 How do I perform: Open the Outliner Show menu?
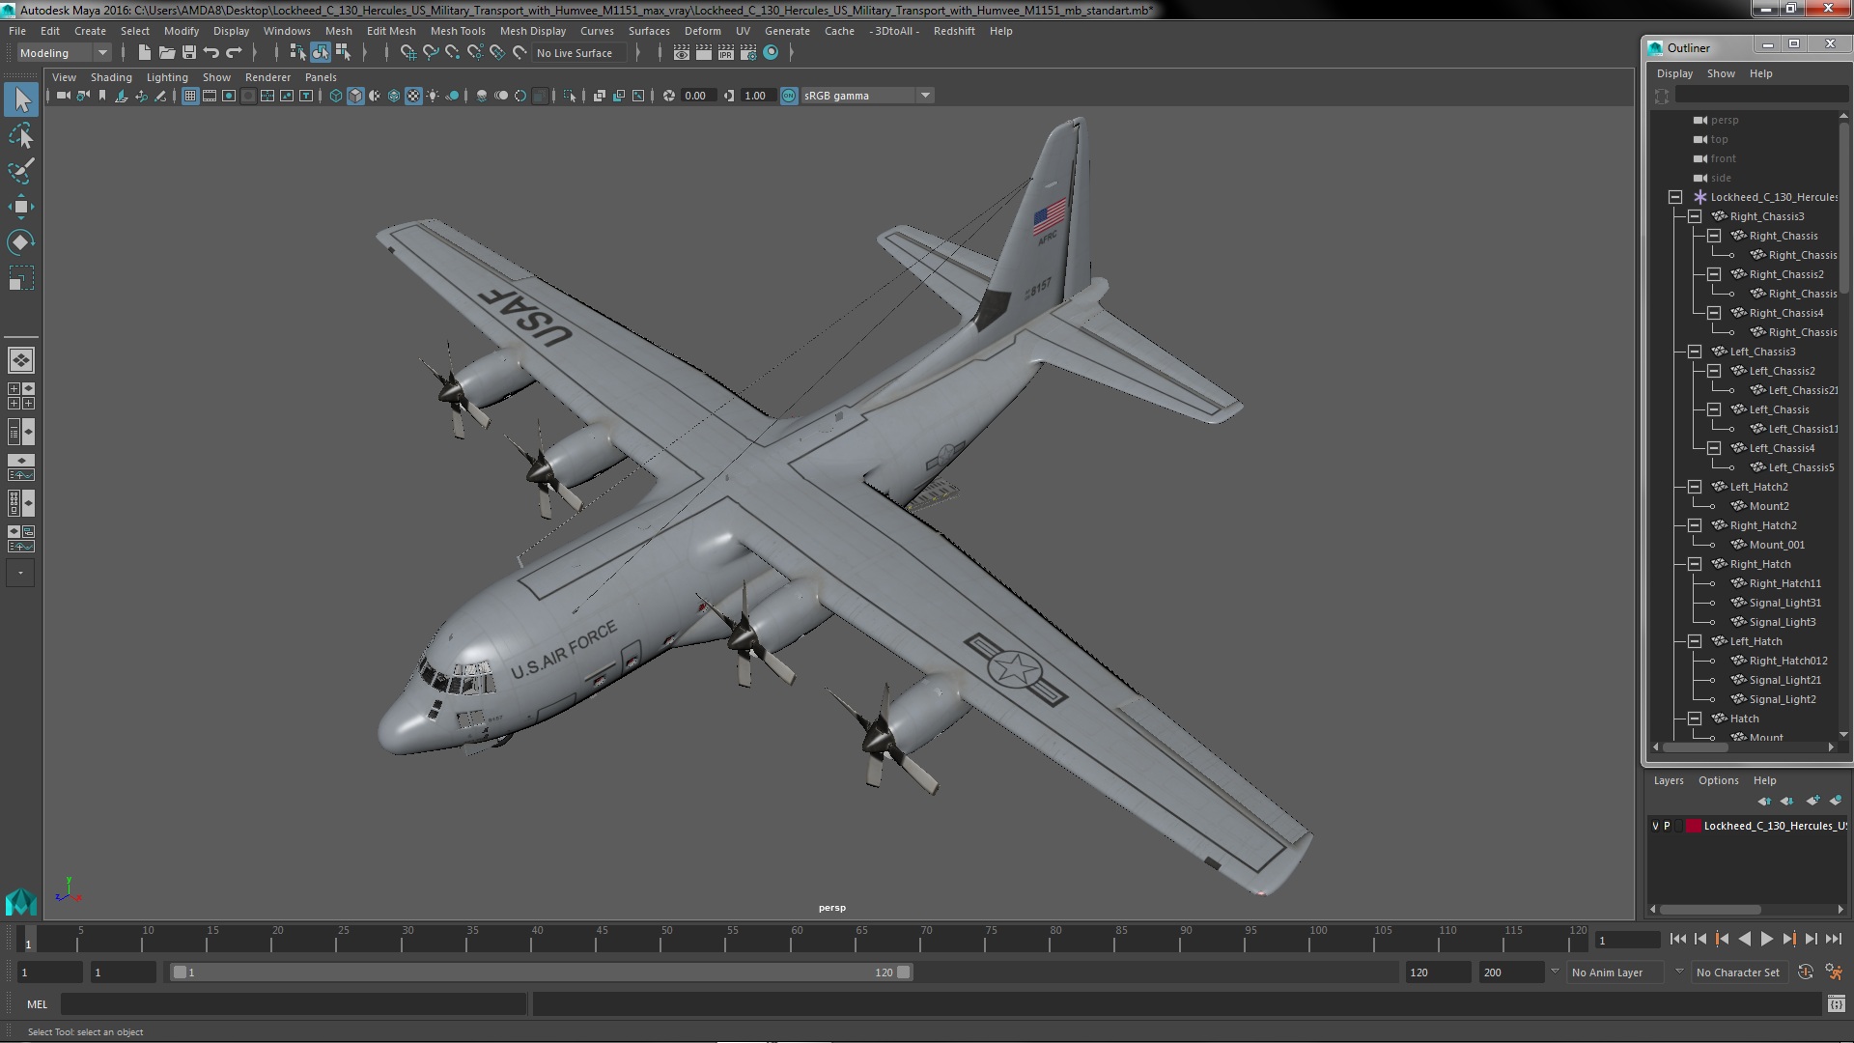coord(1721,73)
